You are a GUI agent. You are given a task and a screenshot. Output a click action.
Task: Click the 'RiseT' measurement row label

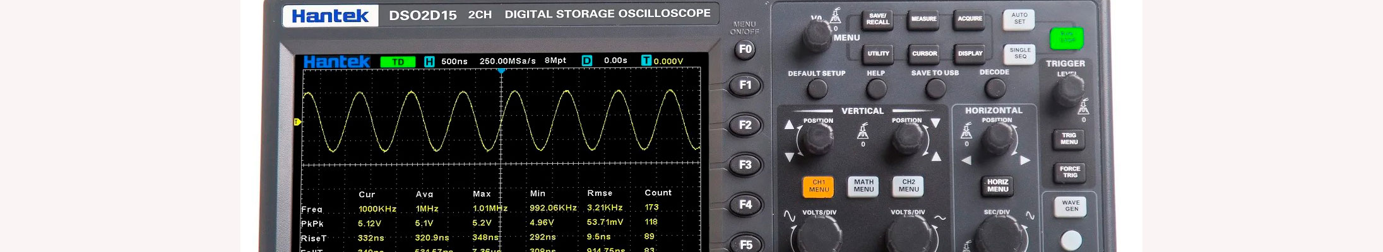pos(314,239)
